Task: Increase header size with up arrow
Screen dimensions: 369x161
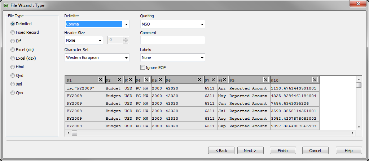Action: coord(126,38)
